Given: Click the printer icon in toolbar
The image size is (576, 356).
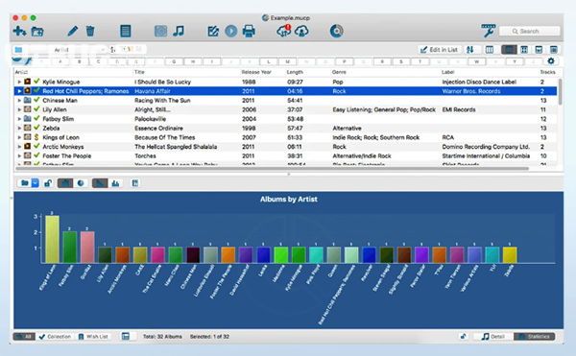Looking at the screenshot, I should coord(249,32).
